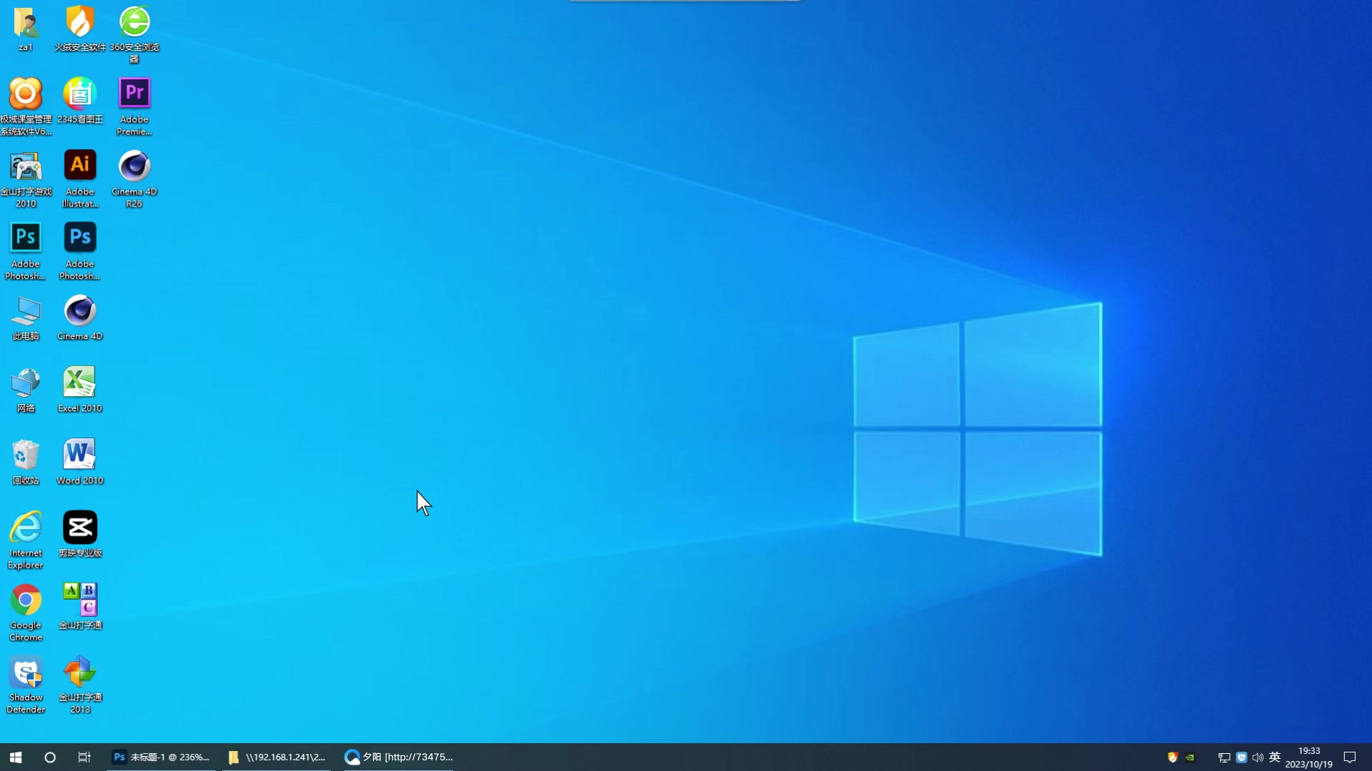Select the 2345看图王 desktop icon
The image size is (1372, 771).
(80, 101)
